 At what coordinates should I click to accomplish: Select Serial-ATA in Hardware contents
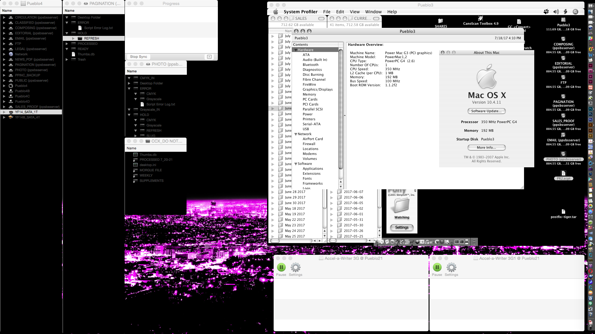[311, 124]
